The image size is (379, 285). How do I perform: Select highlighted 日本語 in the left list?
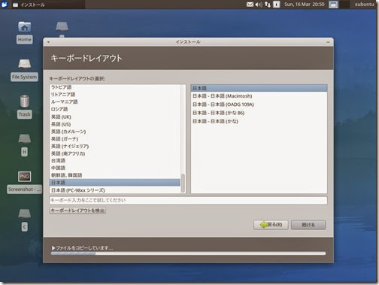[x=115, y=183]
